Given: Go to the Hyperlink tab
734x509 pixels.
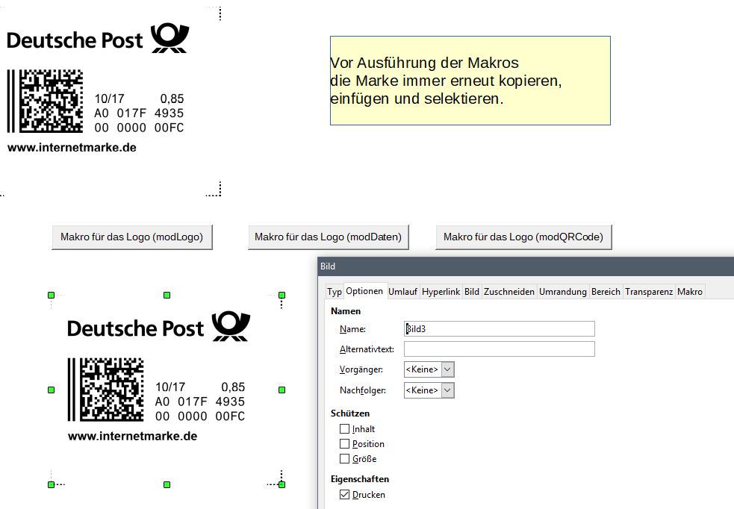Looking at the screenshot, I should coord(441,292).
